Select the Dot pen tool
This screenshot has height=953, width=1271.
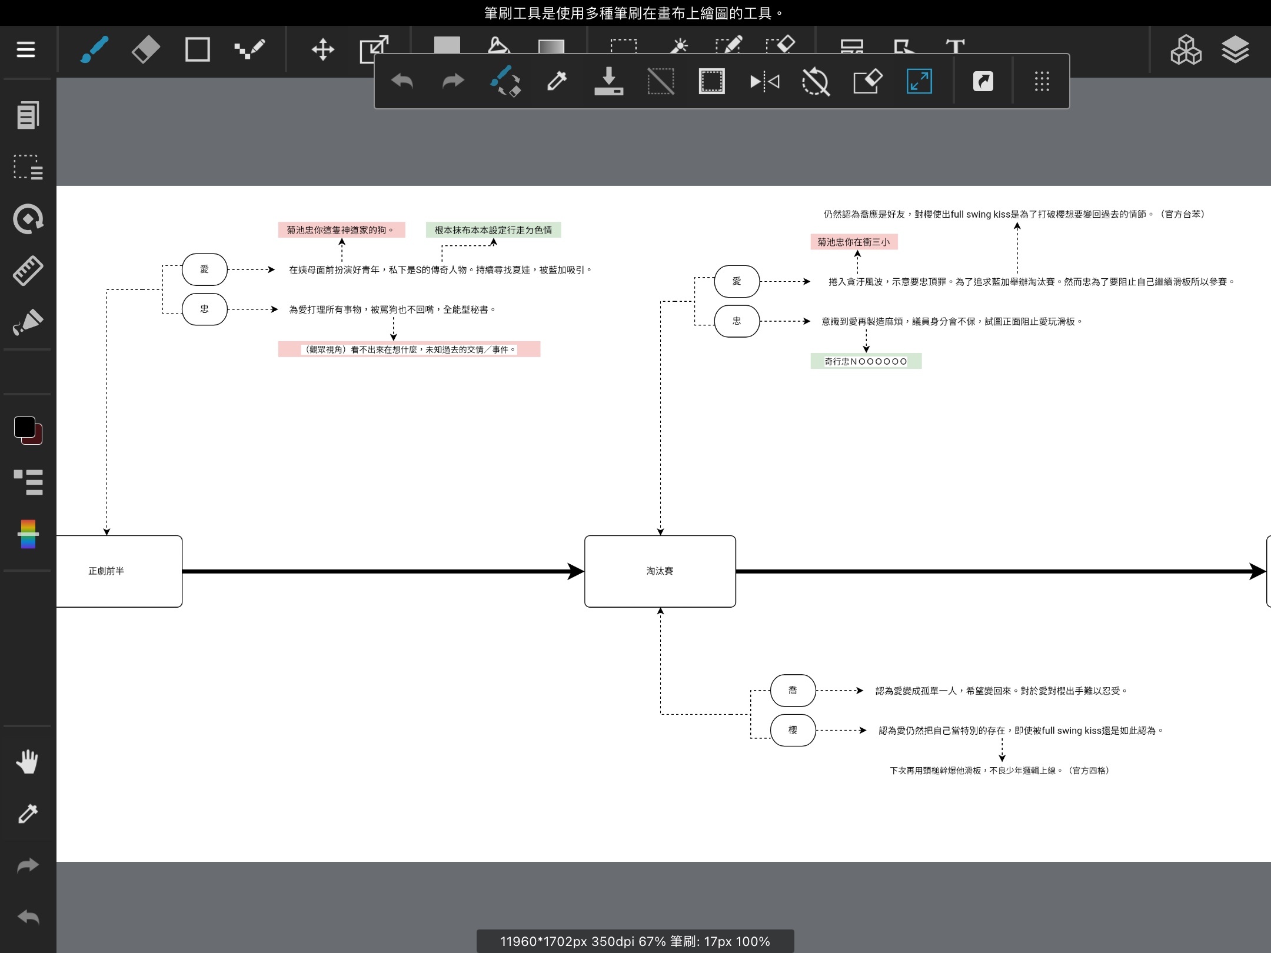click(x=249, y=49)
